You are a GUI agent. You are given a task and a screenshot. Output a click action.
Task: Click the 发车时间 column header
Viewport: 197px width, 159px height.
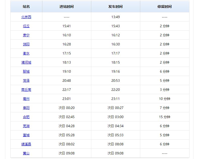116,7
